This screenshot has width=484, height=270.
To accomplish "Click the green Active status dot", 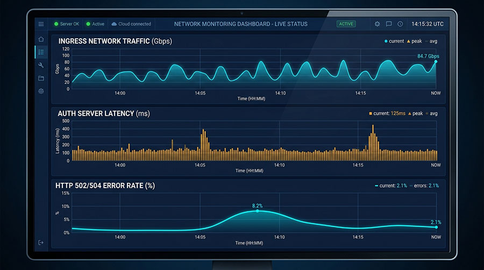I will 88,24.
